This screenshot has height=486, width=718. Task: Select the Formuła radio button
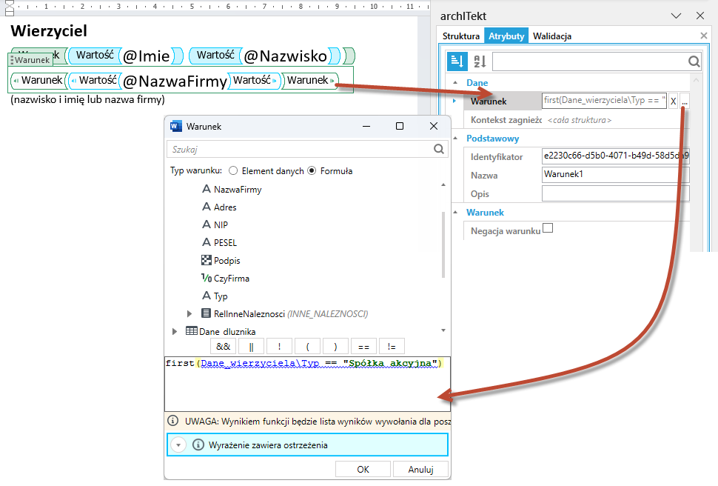coord(312,170)
